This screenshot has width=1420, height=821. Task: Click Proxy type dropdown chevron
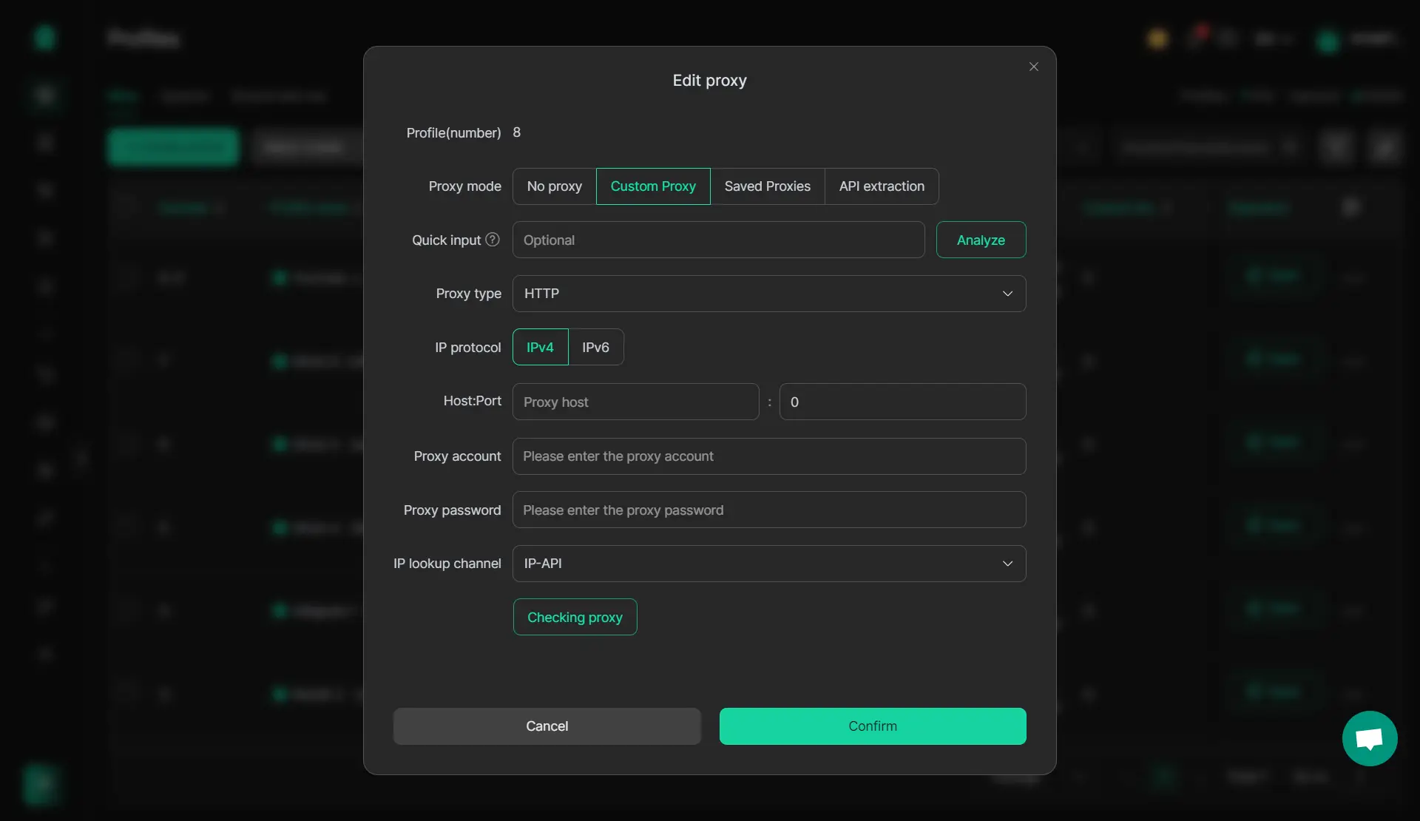(x=1007, y=294)
